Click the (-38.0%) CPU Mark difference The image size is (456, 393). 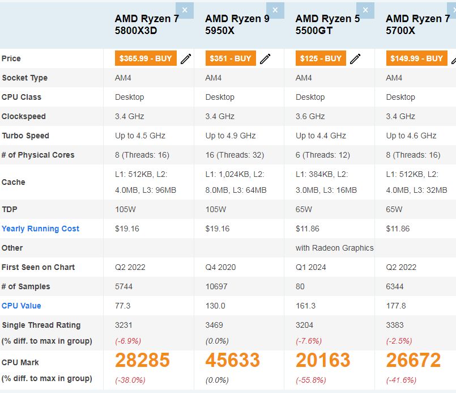tap(130, 380)
